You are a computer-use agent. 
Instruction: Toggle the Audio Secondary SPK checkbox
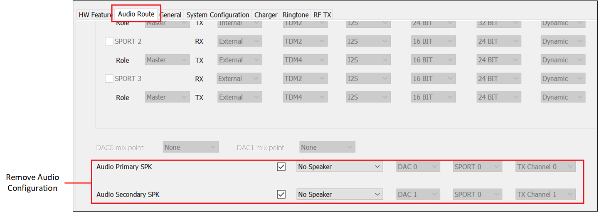pos(281,194)
